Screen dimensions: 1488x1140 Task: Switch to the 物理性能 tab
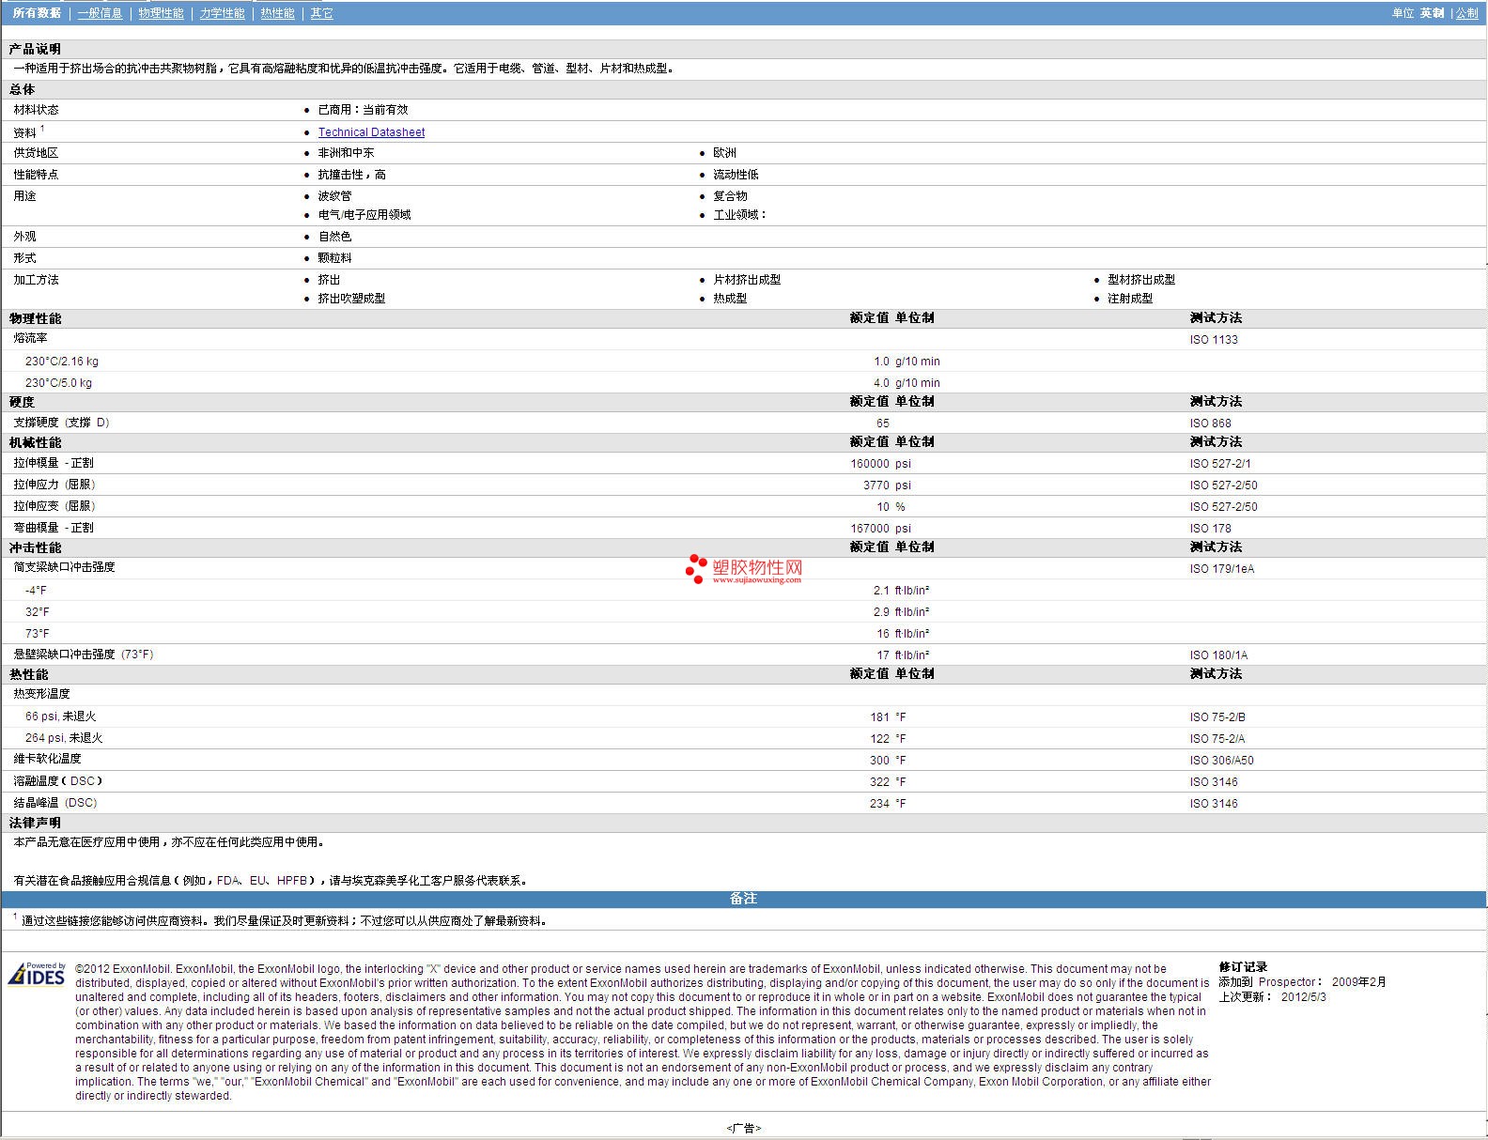(x=161, y=13)
